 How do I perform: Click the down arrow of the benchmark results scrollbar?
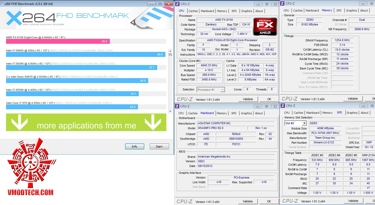[x=170, y=111]
